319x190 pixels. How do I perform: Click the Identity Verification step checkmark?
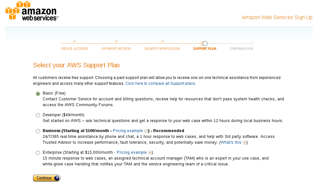pos(163,41)
